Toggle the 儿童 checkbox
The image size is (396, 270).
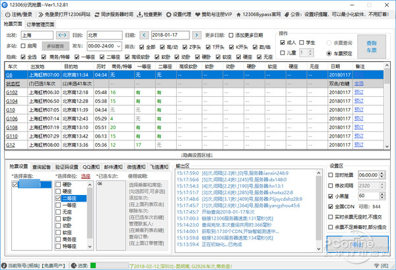click(x=282, y=53)
